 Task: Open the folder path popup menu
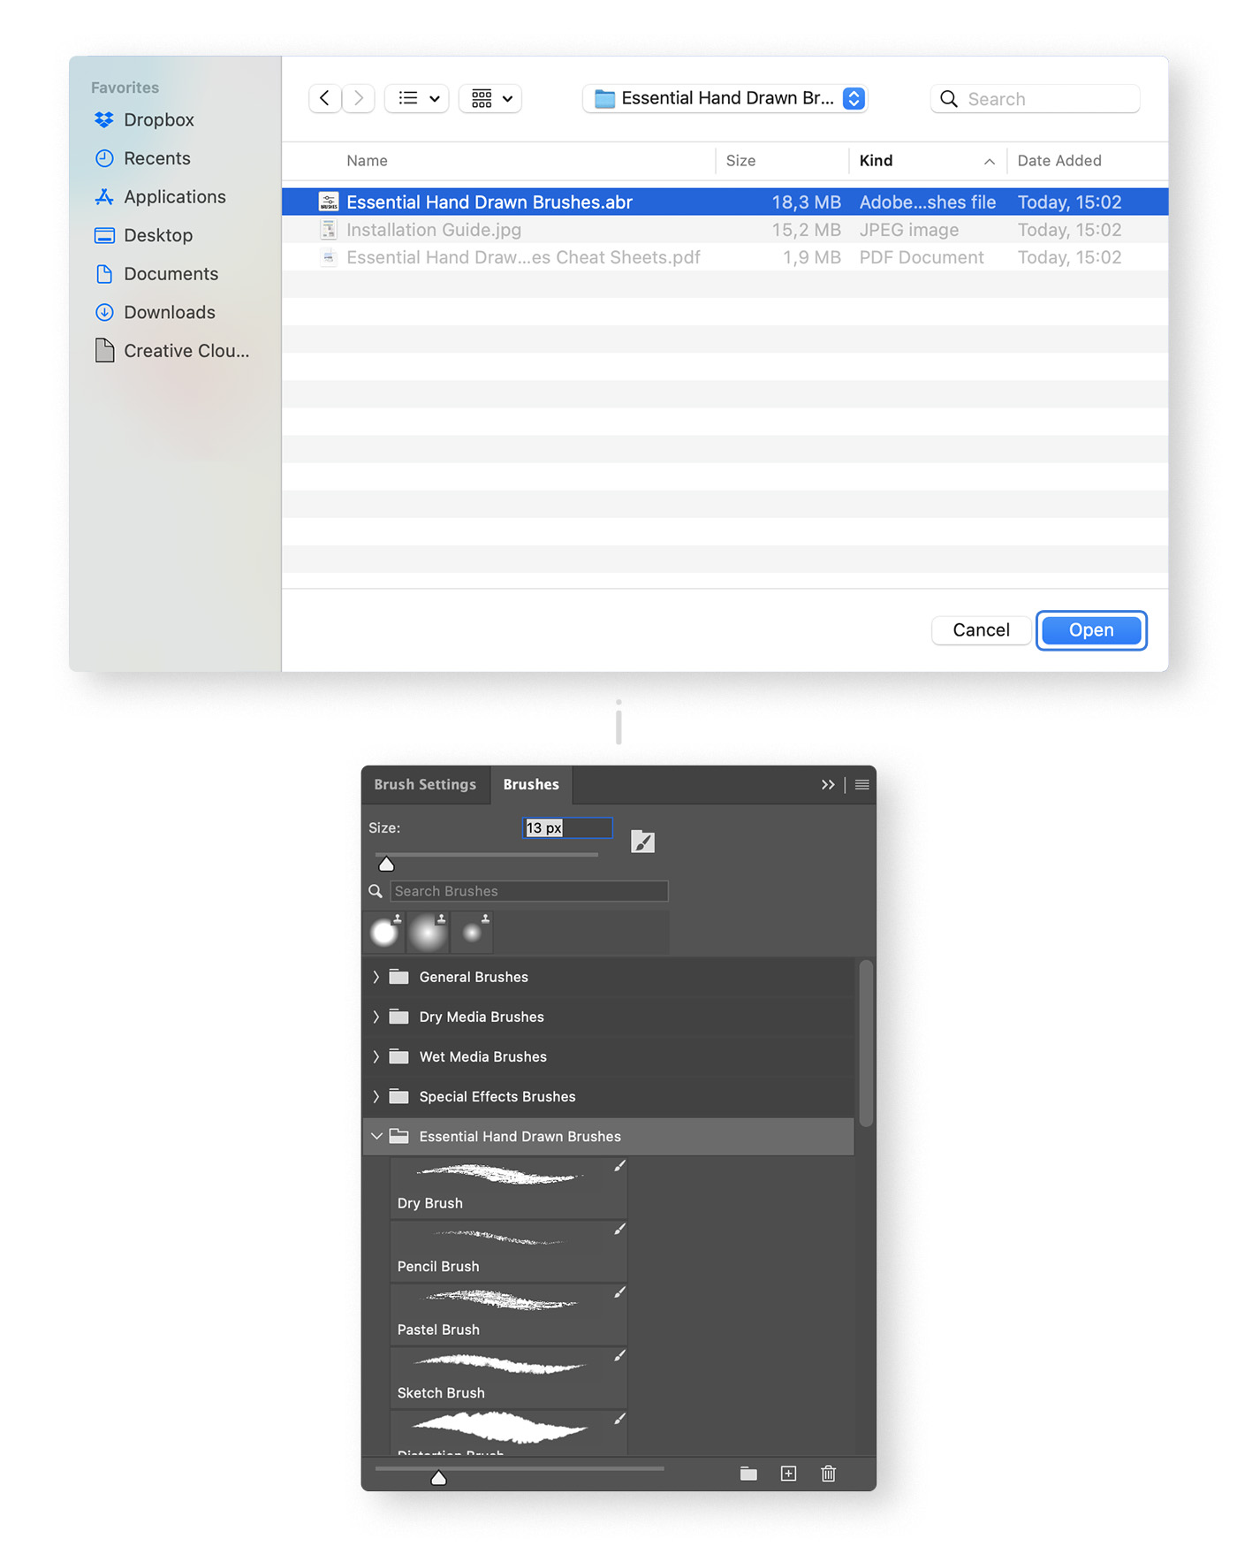(x=725, y=98)
